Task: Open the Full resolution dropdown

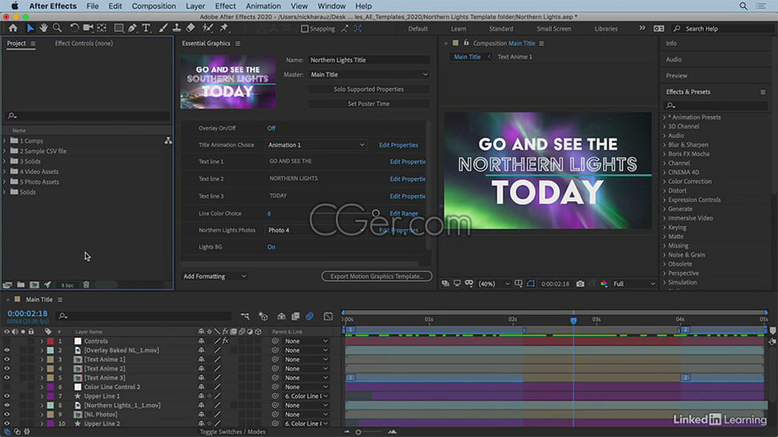Action: 634,284
